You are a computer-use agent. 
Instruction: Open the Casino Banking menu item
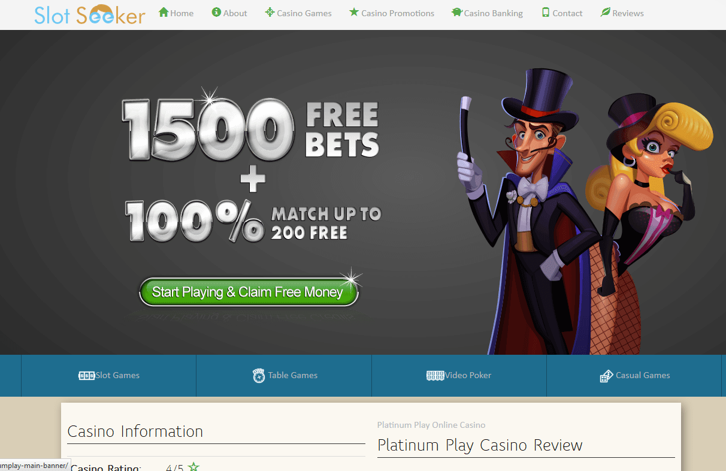click(x=487, y=13)
